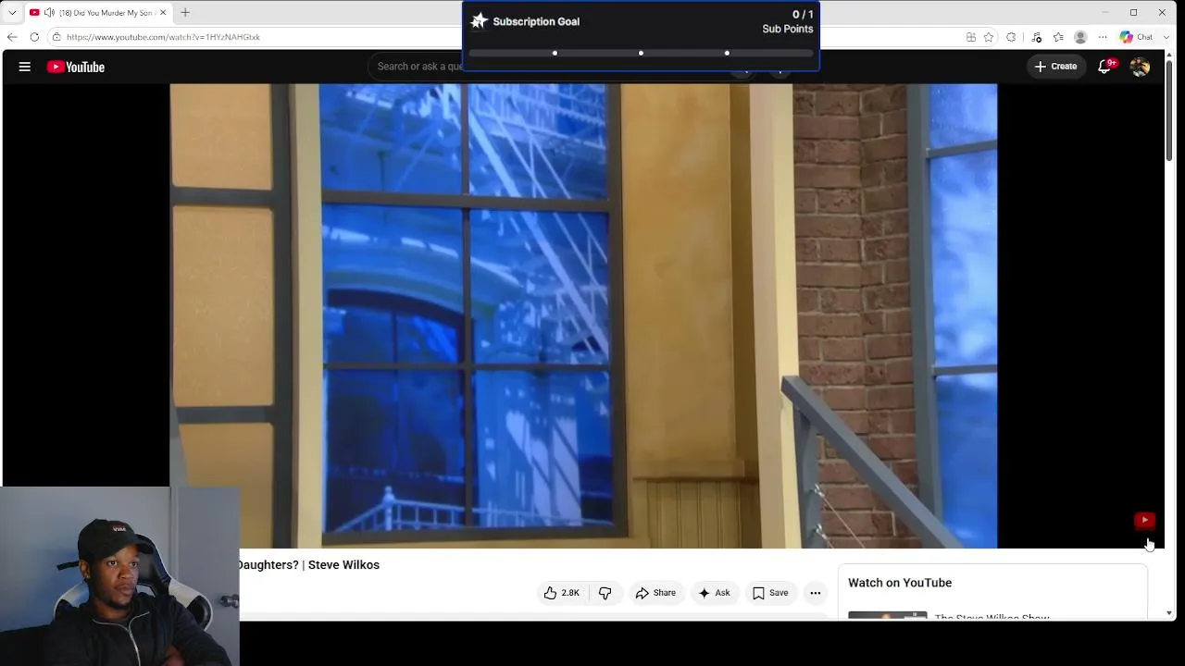
Task: Add this page to favorites star
Action: tap(989, 37)
